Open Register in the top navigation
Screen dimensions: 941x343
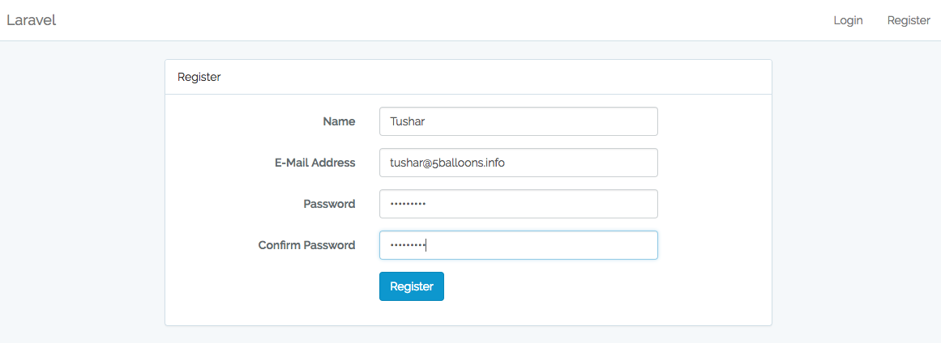click(909, 20)
